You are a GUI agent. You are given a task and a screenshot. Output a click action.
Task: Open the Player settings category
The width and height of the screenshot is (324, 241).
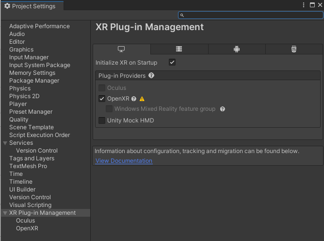coord(18,104)
